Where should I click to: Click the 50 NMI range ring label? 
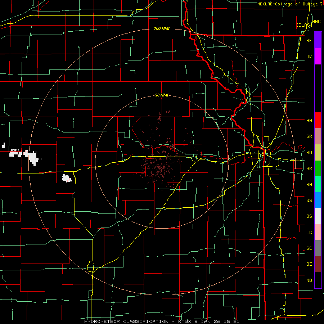coord(162,95)
